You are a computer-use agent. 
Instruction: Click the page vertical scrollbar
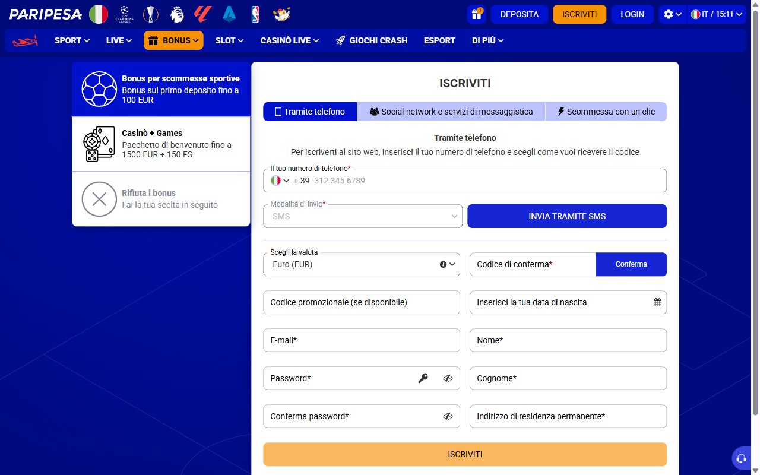point(755,214)
